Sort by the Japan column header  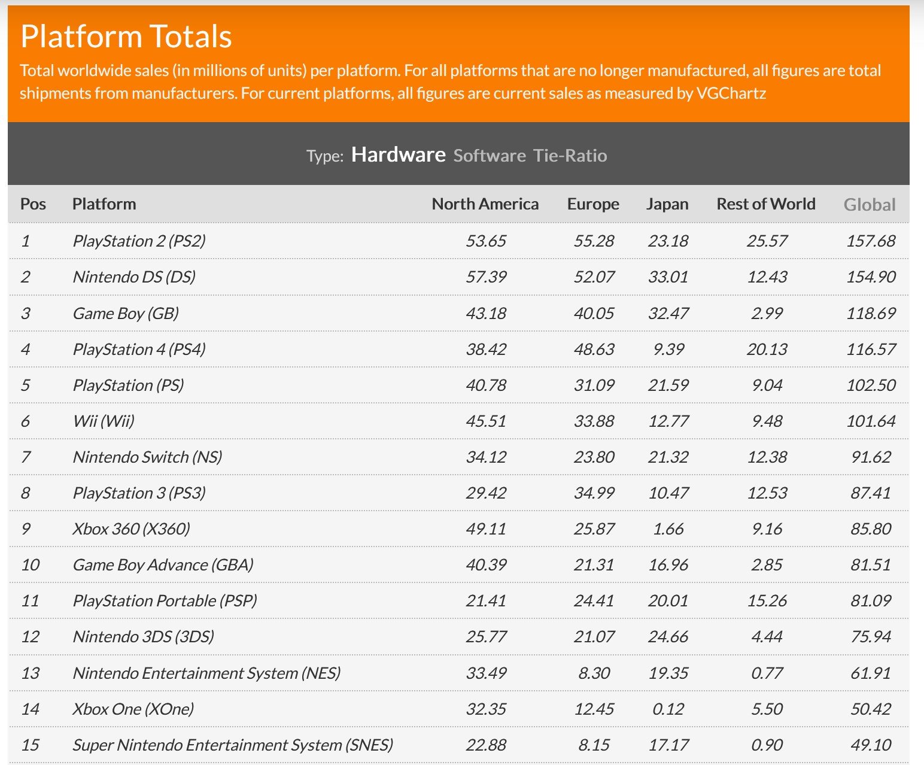667,204
